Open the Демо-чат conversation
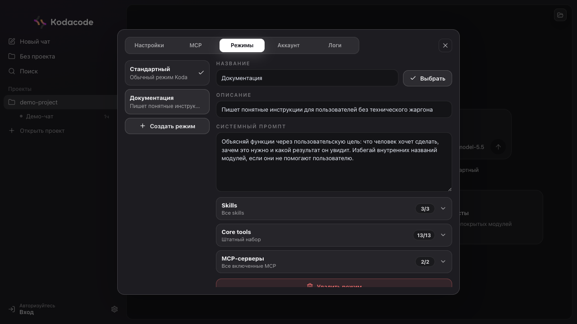This screenshot has width=577, height=324. pyautogui.click(x=40, y=117)
